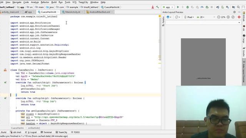Click the example breadcrumb folder
The image size is (246, 138).
pyautogui.click(x=72, y=7)
